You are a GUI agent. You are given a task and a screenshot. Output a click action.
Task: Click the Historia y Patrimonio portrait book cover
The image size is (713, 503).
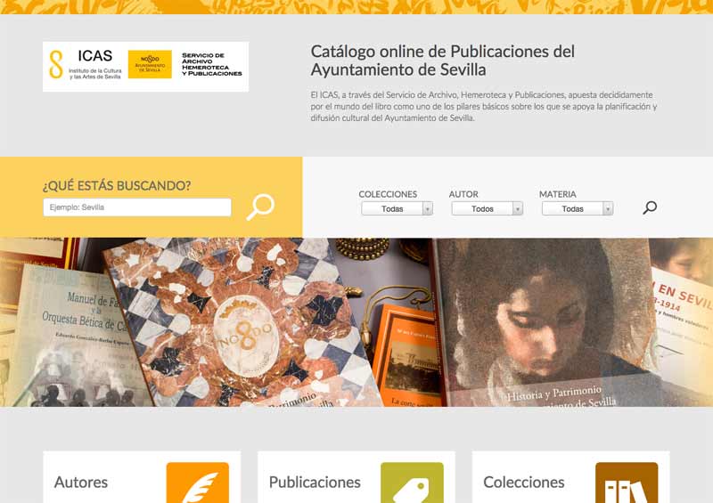click(545, 321)
